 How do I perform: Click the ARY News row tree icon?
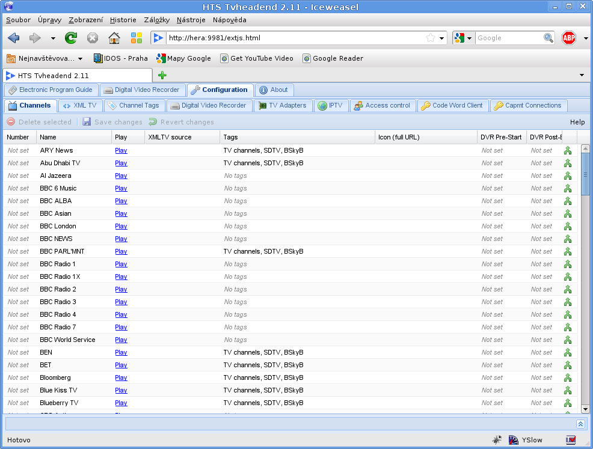click(x=568, y=150)
